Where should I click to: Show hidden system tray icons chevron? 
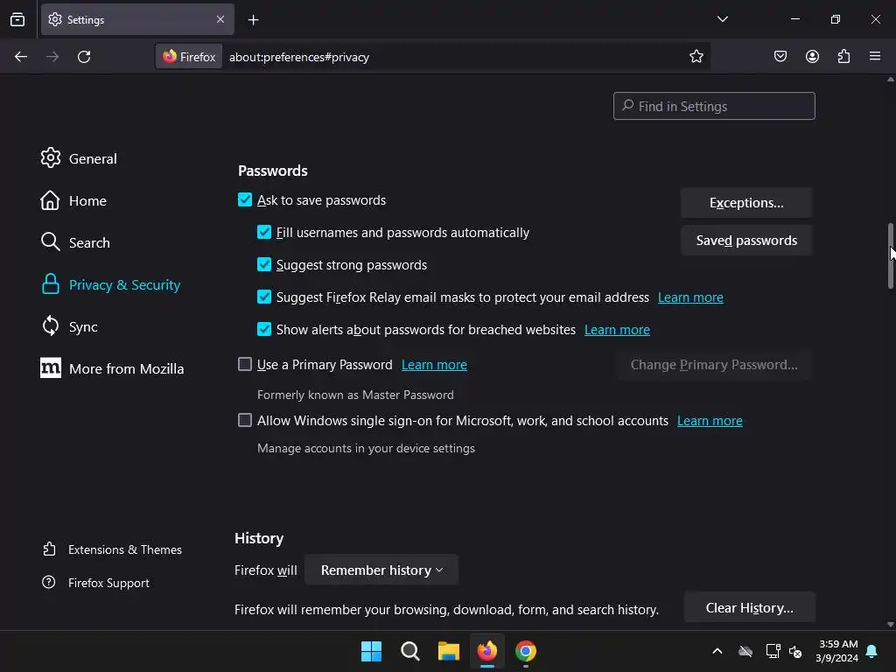(717, 651)
